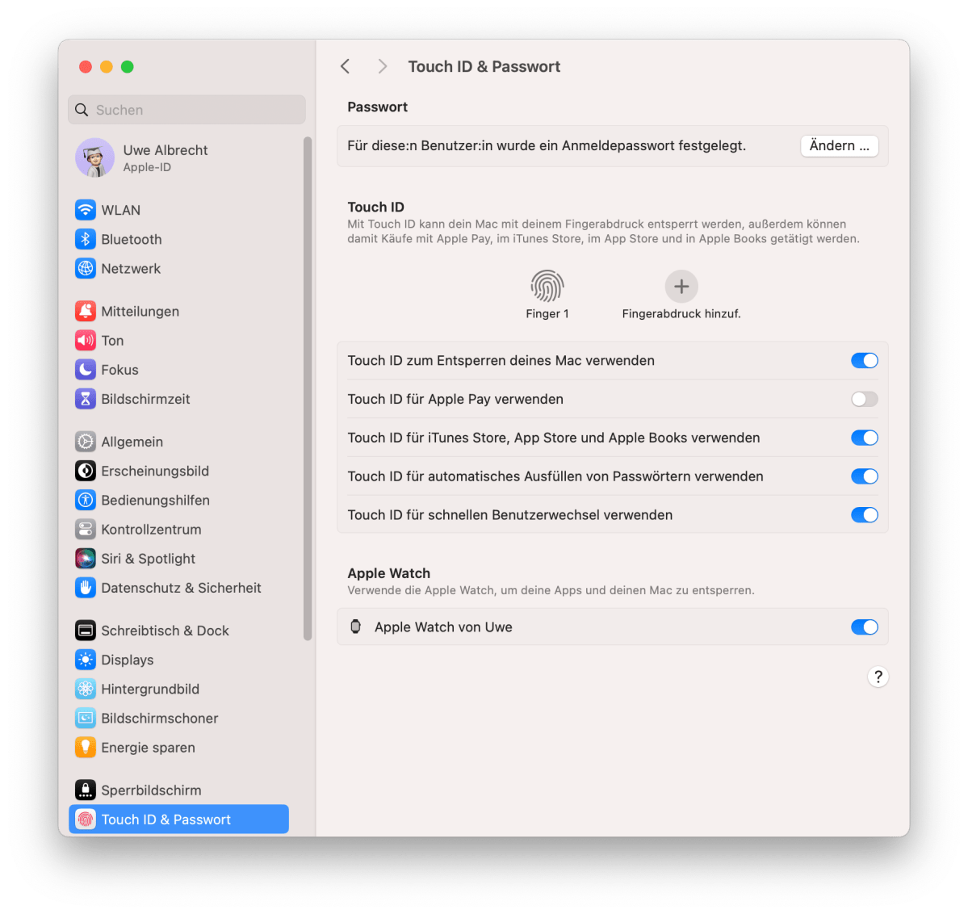Navigate back using the left chevron

pos(345,66)
